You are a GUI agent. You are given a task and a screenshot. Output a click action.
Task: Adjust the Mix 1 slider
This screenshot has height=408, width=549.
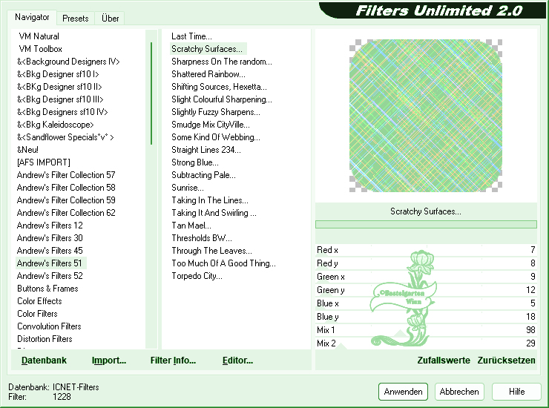[426, 330]
